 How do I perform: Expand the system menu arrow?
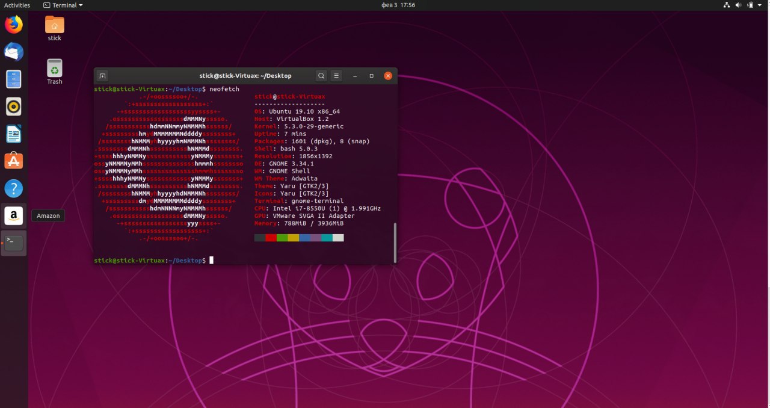coord(761,5)
